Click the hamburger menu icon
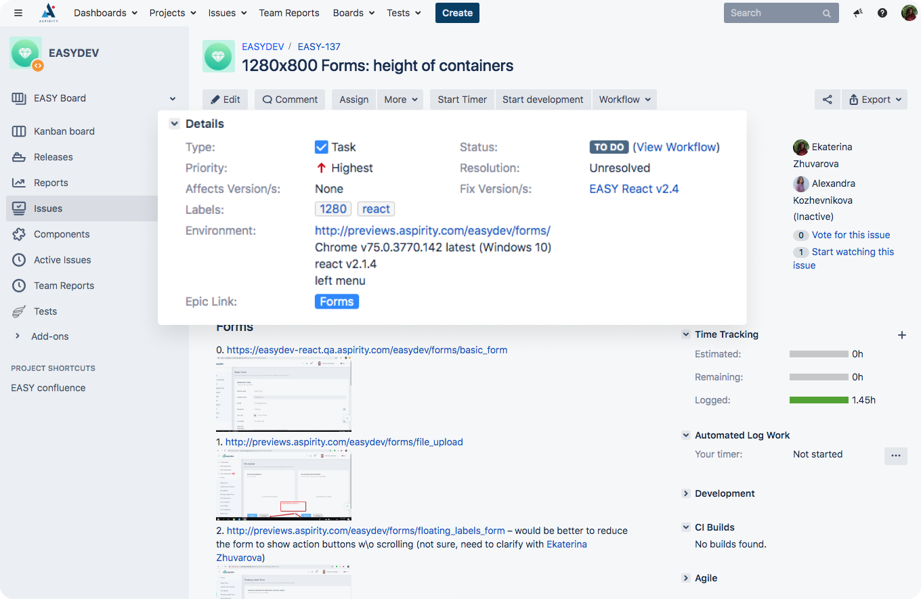 coord(18,13)
